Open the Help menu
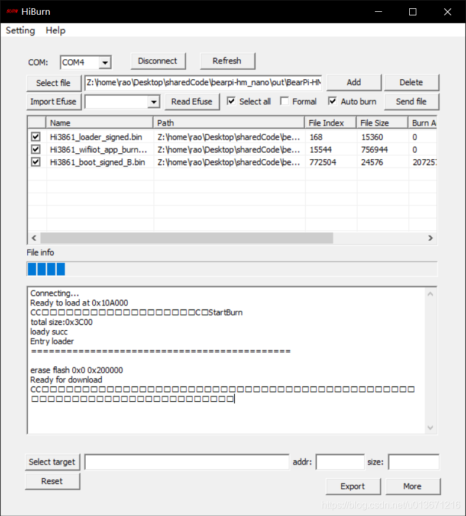The width and height of the screenshot is (466, 516). [56, 31]
